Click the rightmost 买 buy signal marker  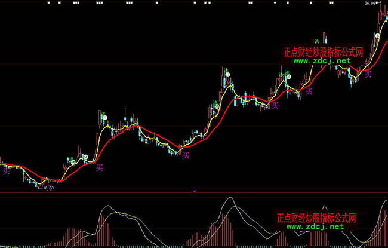[368, 74]
